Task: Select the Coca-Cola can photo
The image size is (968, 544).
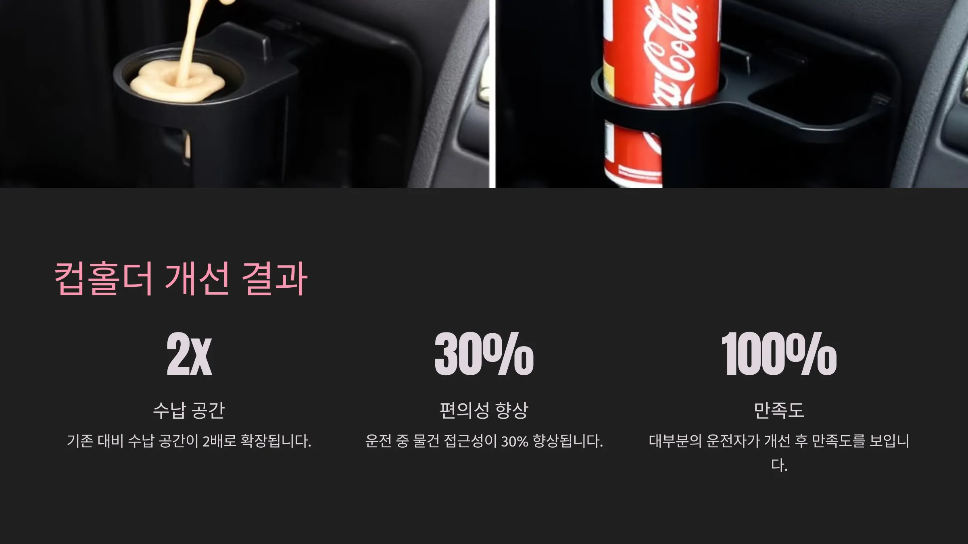Action: pos(732,93)
